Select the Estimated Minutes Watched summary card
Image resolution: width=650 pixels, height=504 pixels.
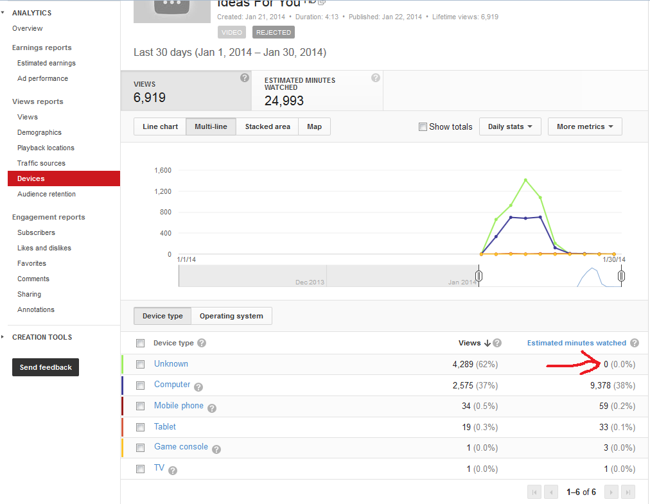point(317,91)
